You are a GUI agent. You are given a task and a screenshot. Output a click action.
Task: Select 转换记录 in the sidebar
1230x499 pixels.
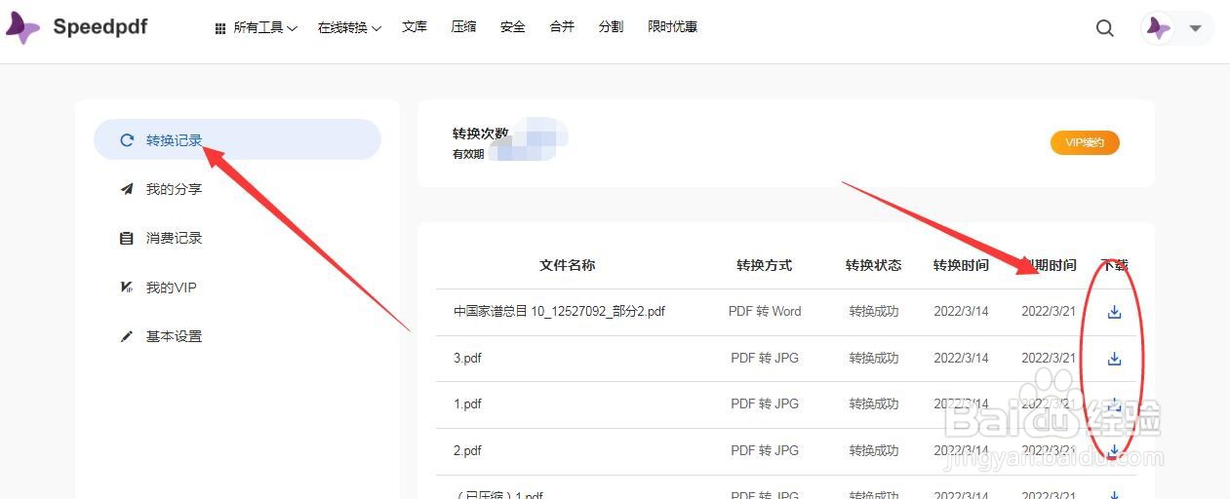(x=237, y=139)
